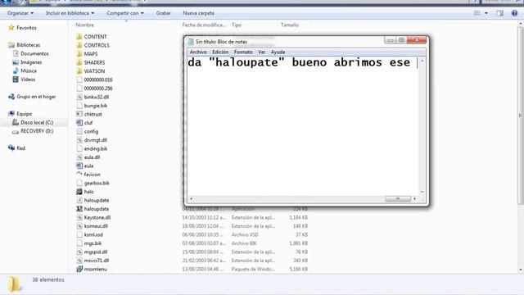The image size is (524, 295).
Task: Open Notepad Archivo menu
Action: (198, 52)
